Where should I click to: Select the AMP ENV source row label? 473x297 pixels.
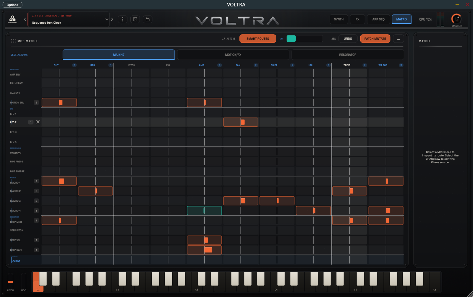click(x=15, y=75)
